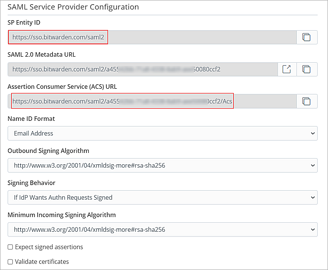Open SAML 2.0 Metadata URL in new tab
Viewport: 328px width, 270px height.
tap(287, 69)
